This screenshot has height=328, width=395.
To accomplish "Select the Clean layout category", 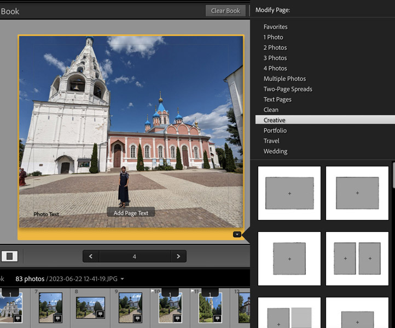I will (271, 110).
